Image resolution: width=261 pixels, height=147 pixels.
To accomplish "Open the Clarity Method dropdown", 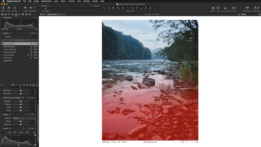I will click(x=24, y=118).
